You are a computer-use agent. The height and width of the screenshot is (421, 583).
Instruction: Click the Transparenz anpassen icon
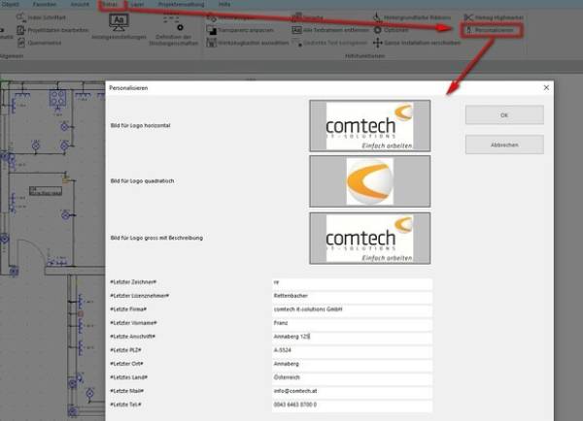point(211,30)
